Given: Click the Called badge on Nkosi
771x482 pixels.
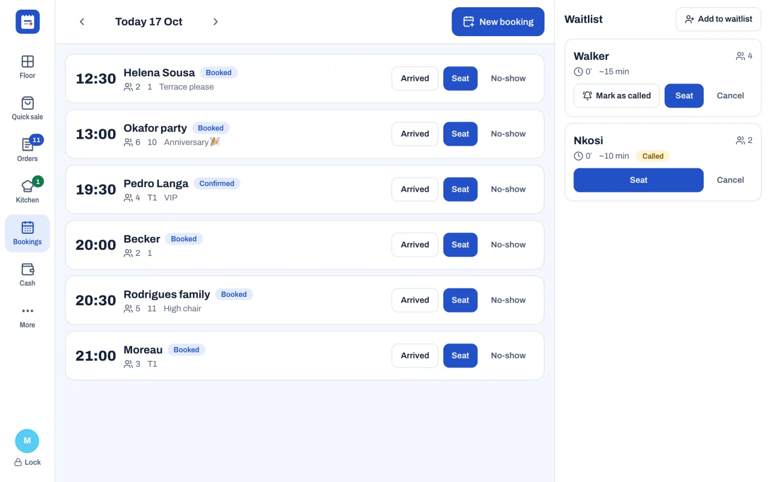Looking at the screenshot, I should pos(652,156).
